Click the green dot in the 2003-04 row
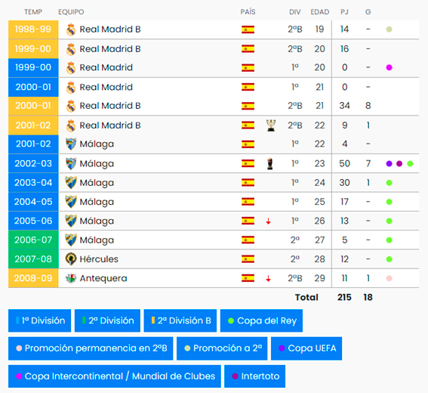The image size is (428, 393). pos(390,183)
